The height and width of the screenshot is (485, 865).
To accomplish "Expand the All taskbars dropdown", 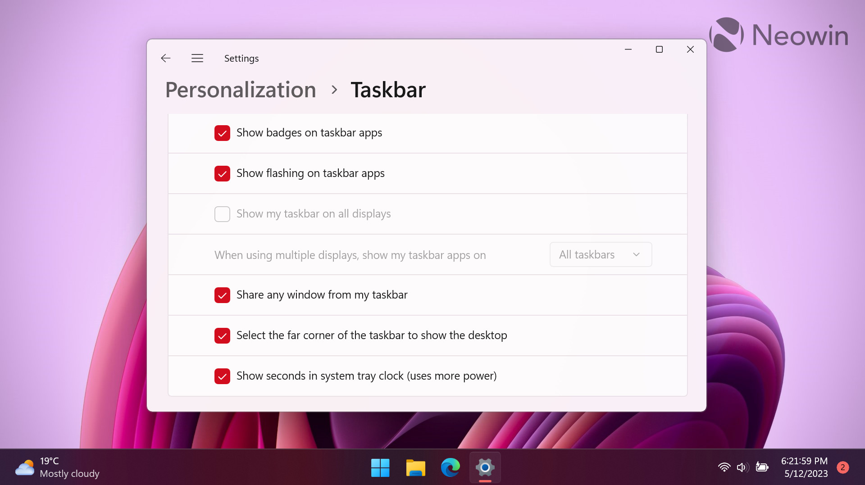I will pyautogui.click(x=601, y=254).
